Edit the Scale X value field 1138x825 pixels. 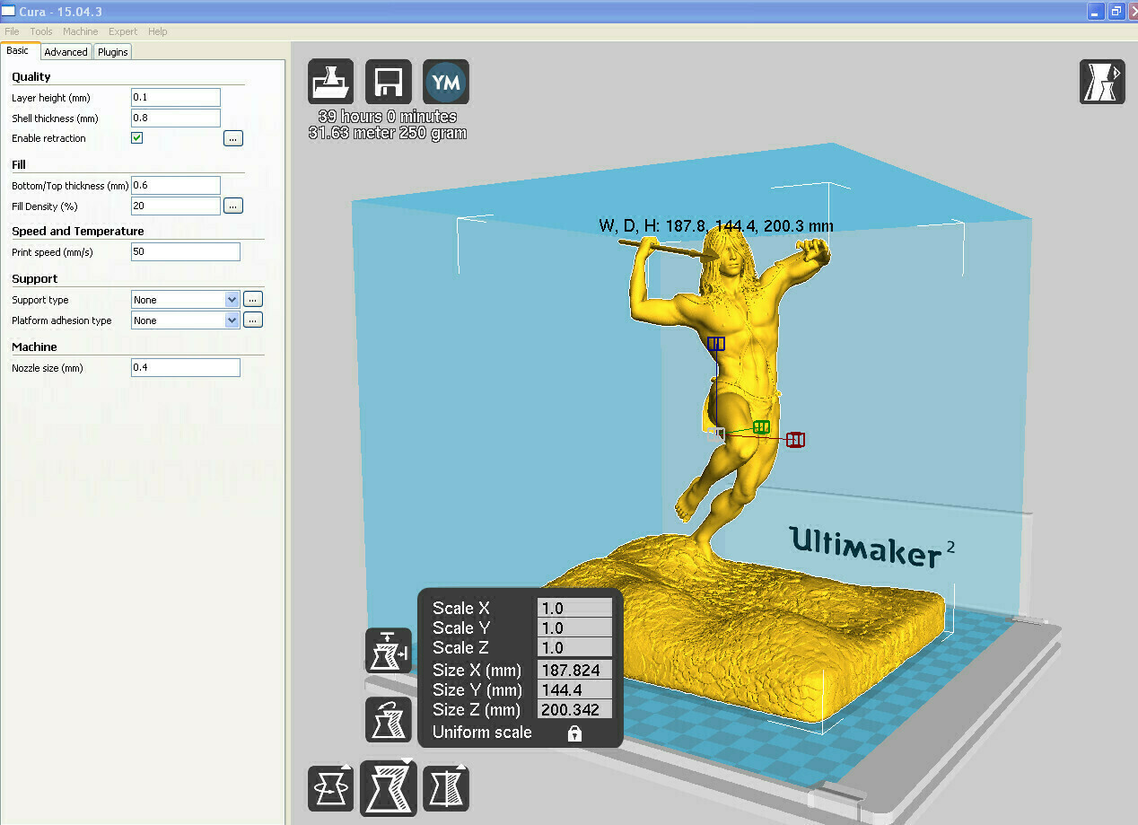[x=574, y=608]
